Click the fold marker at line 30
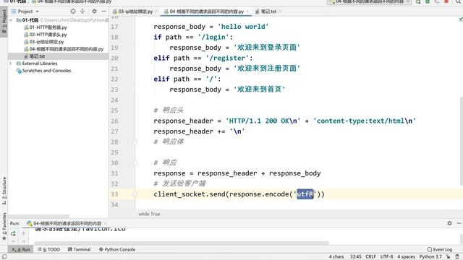Screen dimensions: 463x260 pyautogui.click(x=135, y=163)
